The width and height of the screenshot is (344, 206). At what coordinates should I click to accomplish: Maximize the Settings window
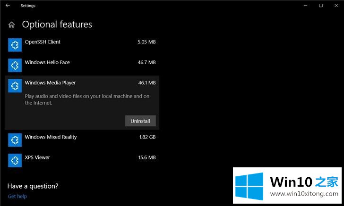(321, 6)
